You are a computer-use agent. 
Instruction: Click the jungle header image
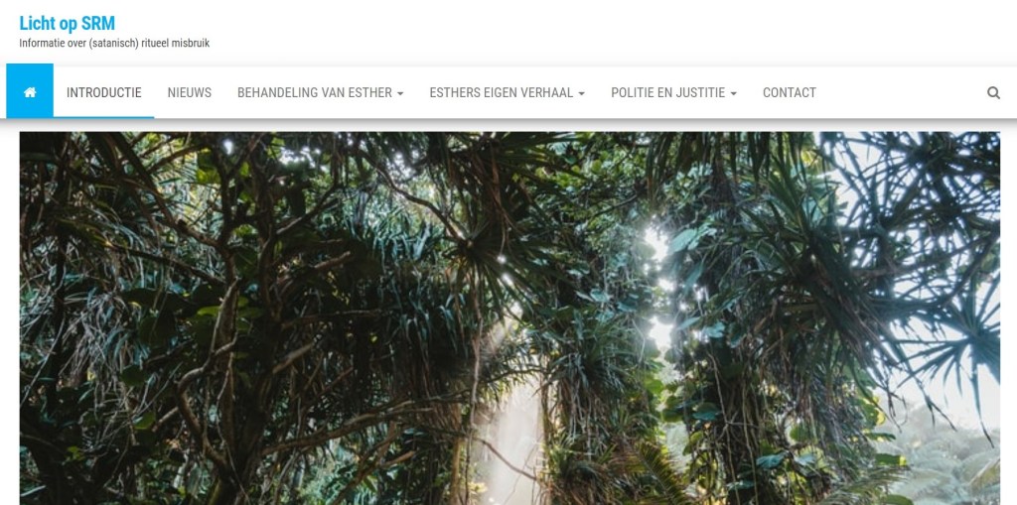(x=509, y=318)
